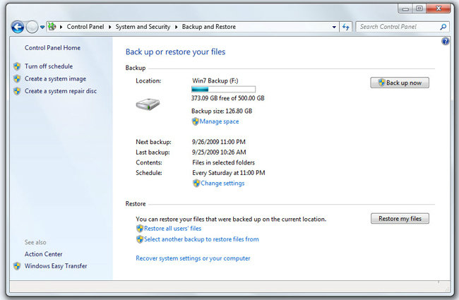Click 'Every Saturday at 11:00 PM' text
Viewport: 459px width, 300px height.
coord(229,173)
